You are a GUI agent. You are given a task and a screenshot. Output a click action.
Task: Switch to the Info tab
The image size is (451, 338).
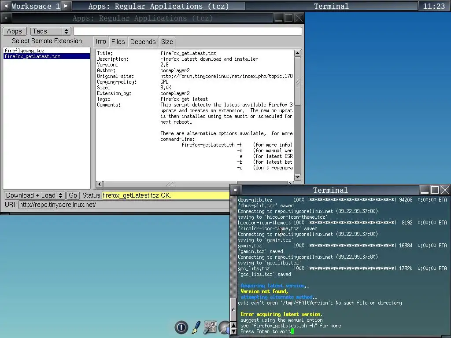(101, 42)
